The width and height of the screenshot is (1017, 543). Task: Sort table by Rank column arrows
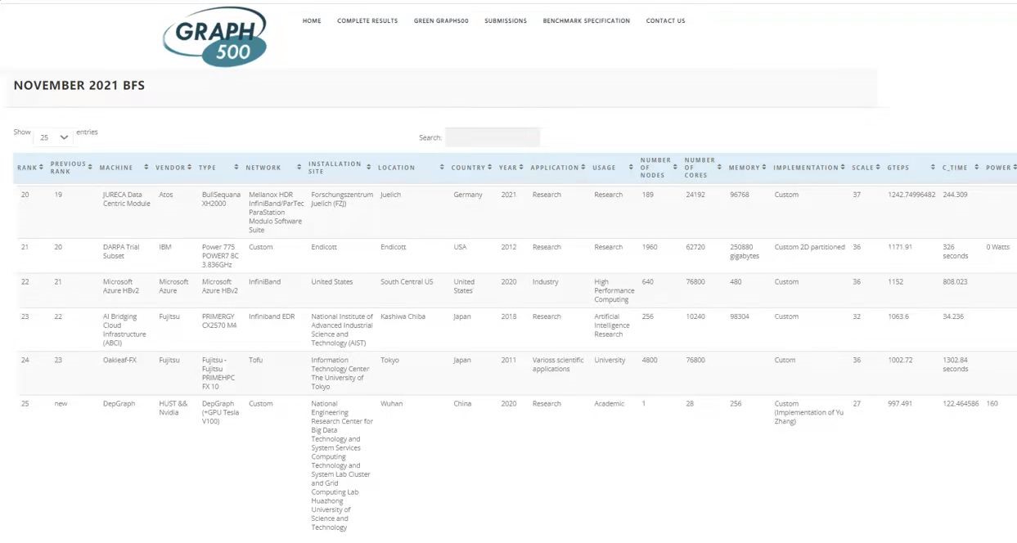[x=41, y=168]
